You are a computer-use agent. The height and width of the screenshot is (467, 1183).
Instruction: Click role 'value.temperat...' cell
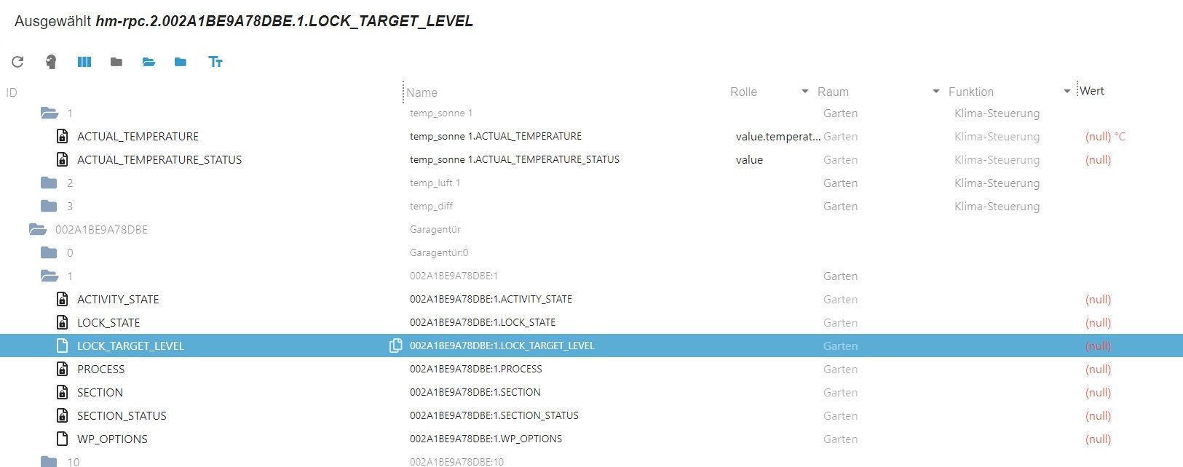point(778,136)
